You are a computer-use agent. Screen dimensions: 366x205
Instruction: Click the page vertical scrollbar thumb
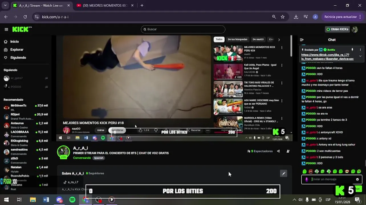point(365,164)
